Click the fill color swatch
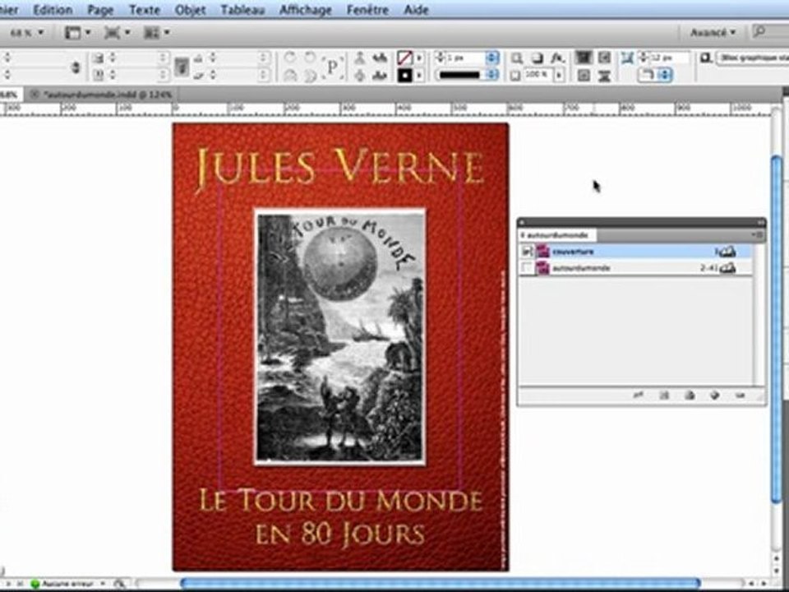Viewport: 789px width, 592px height. coord(405,58)
